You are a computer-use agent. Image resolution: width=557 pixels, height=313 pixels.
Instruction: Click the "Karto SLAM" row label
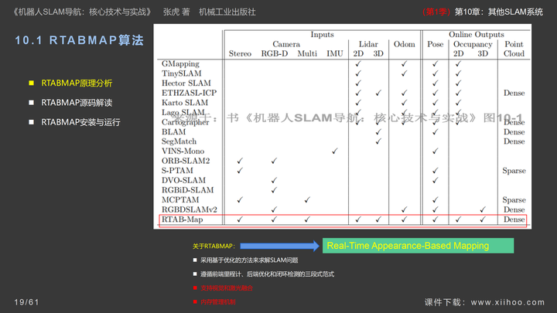click(185, 103)
